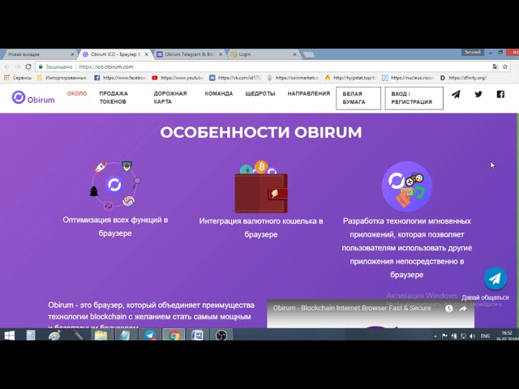Open the calculator taskbar icon
This screenshot has height=389, width=519.
click(31, 336)
